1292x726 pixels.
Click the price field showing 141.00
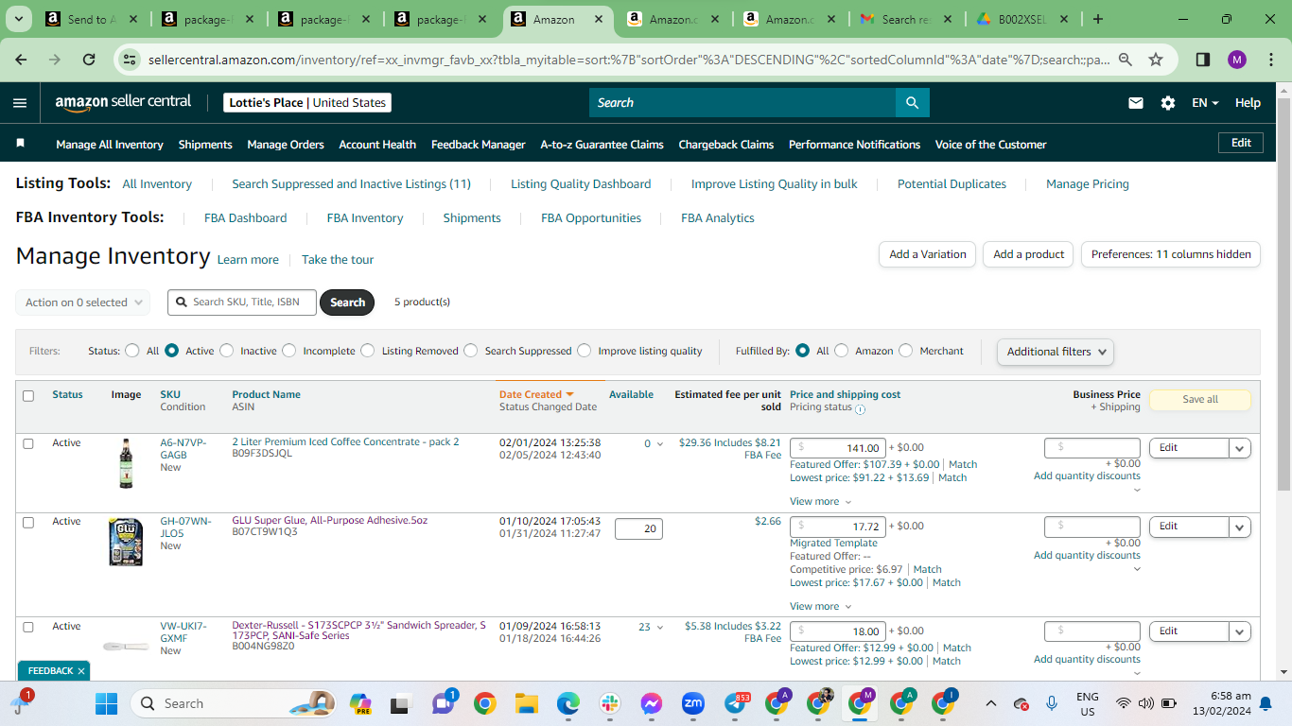(838, 448)
